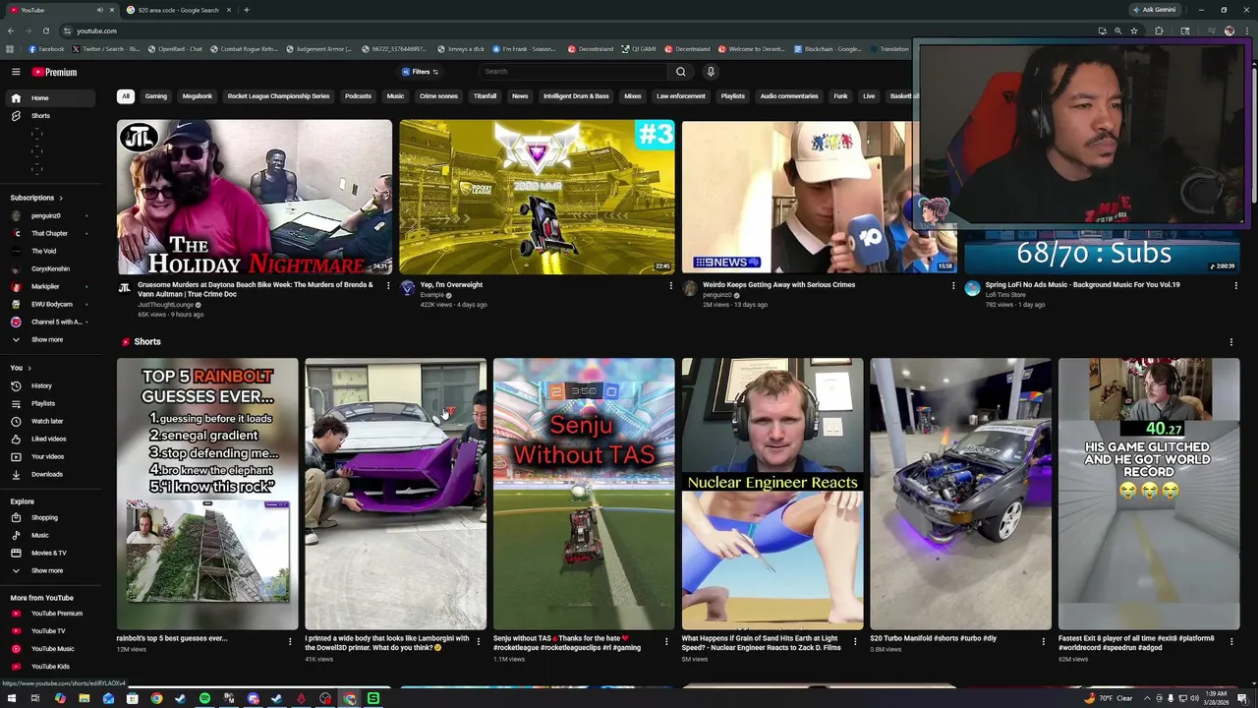Expand the Subscriptions section chevron
Viewport: 1258px width, 708px height.
(61, 198)
